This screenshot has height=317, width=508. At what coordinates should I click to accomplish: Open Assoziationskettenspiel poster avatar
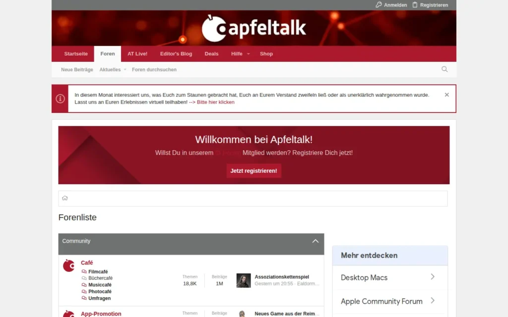[244, 280]
